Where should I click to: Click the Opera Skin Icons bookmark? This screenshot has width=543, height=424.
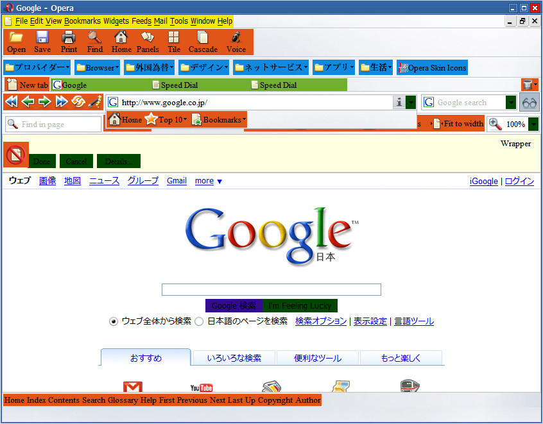(x=432, y=68)
